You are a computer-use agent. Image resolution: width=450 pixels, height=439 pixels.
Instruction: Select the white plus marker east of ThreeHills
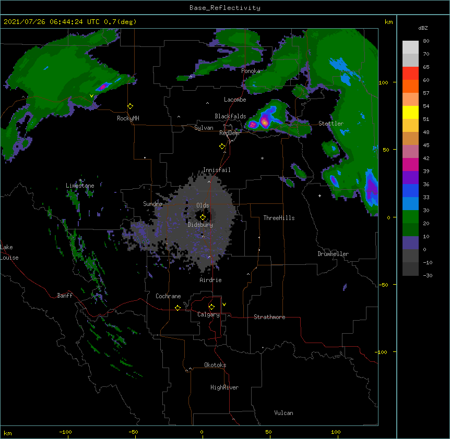pos(319,196)
